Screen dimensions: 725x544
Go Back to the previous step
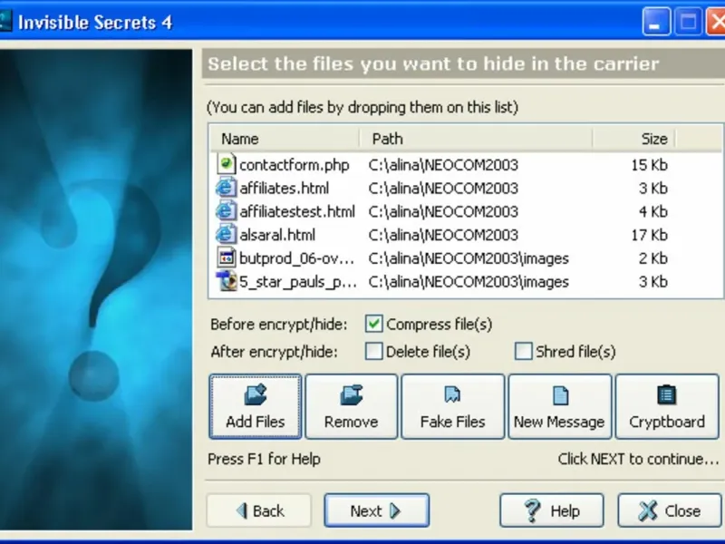pyautogui.click(x=259, y=510)
